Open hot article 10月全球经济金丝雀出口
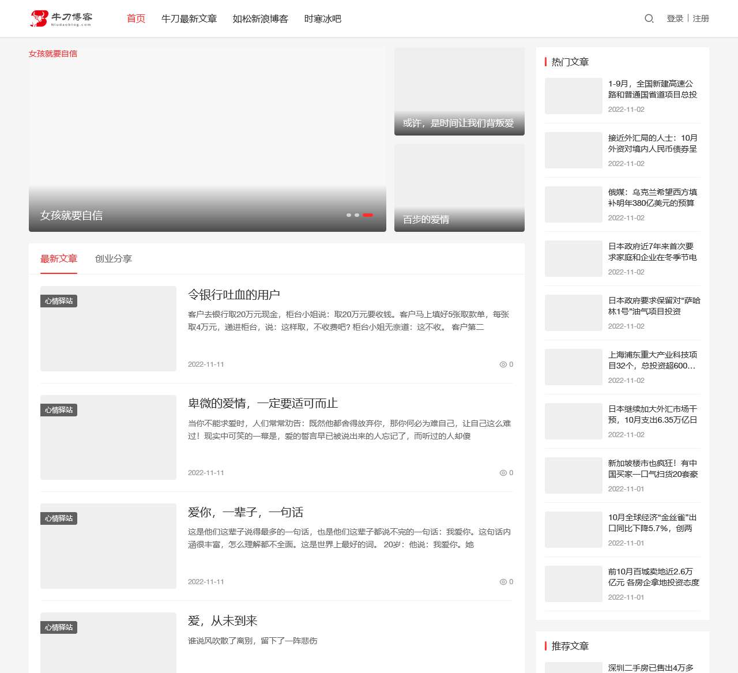738x673 pixels. click(x=653, y=522)
